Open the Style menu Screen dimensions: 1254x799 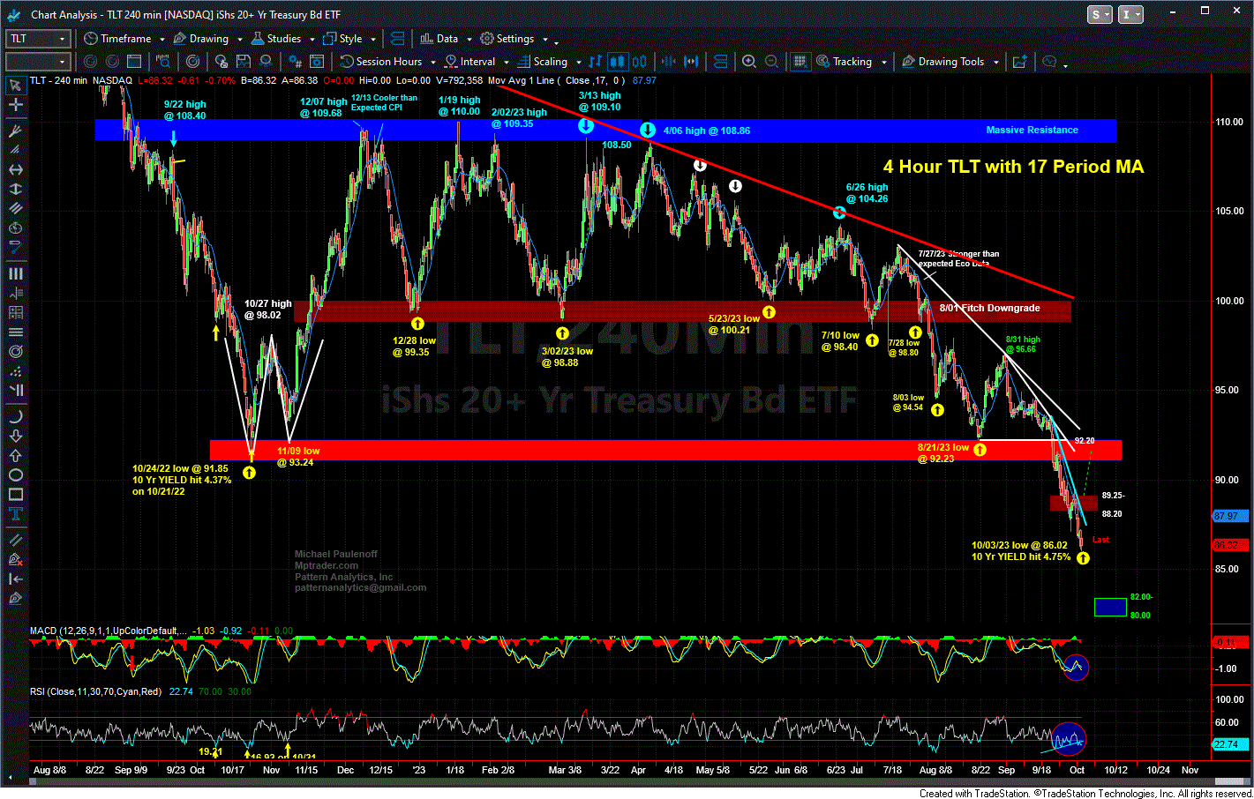coord(342,39)
